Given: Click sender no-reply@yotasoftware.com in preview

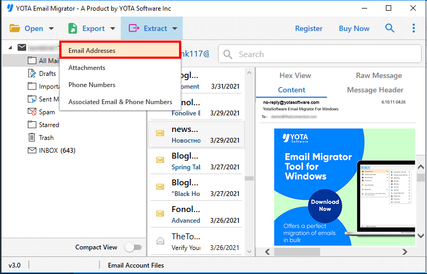Looking at the screenshot, I should coord(291,103).
